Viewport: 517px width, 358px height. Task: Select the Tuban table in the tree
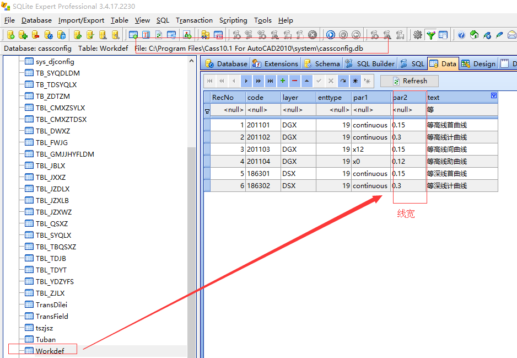[46, 339]
